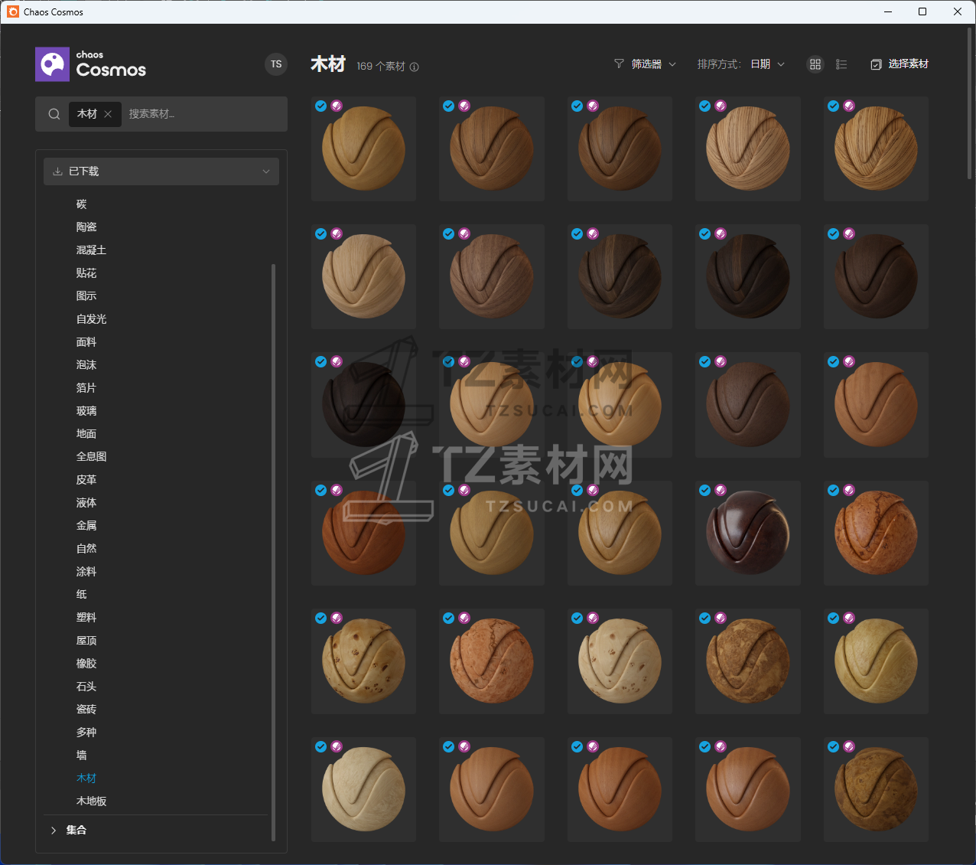Select the 金属 category
Image resolution: width=976 pixels, height=865 pixels.
[x=86, y=526]
